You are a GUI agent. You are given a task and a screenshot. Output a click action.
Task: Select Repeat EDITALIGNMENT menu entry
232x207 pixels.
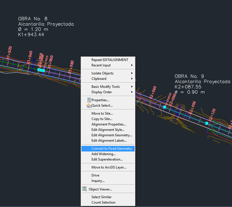pyautogui.click(x=108, y=60)
